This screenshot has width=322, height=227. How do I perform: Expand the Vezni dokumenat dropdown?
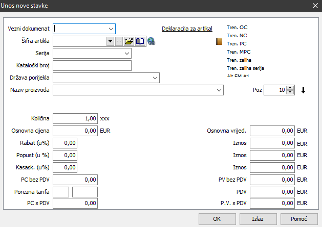(111, 29)
